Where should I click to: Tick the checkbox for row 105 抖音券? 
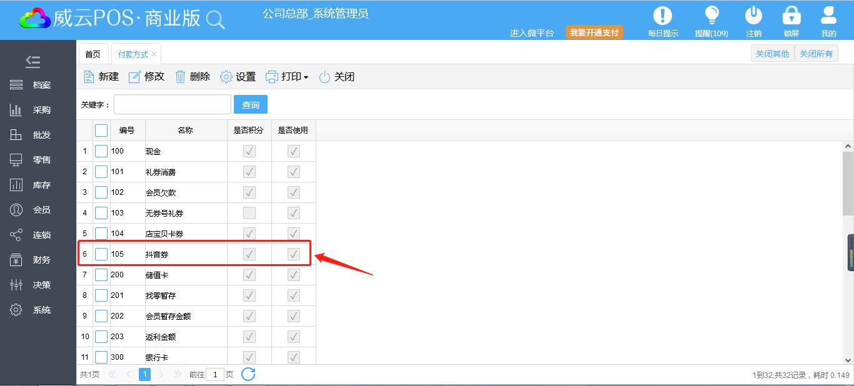pos(101,254)
